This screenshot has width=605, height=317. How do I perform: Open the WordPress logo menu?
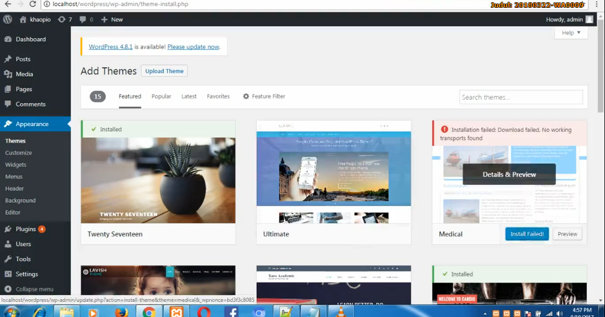coord(8,19)
